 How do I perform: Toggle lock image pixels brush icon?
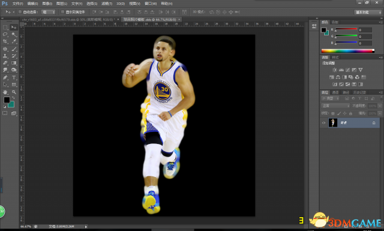pos(339,113)
